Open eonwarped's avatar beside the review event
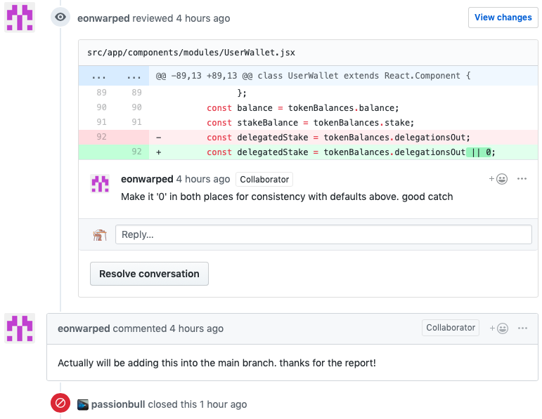This screenshot has width=542, height=419. click(20, 18)
